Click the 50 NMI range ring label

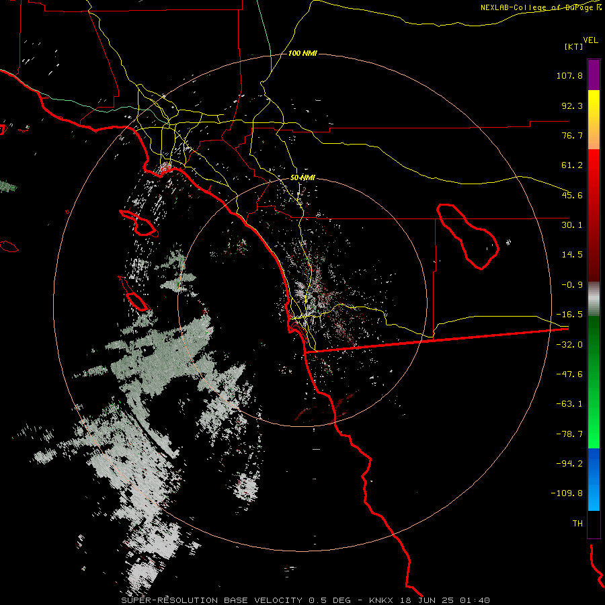point(302,178)
